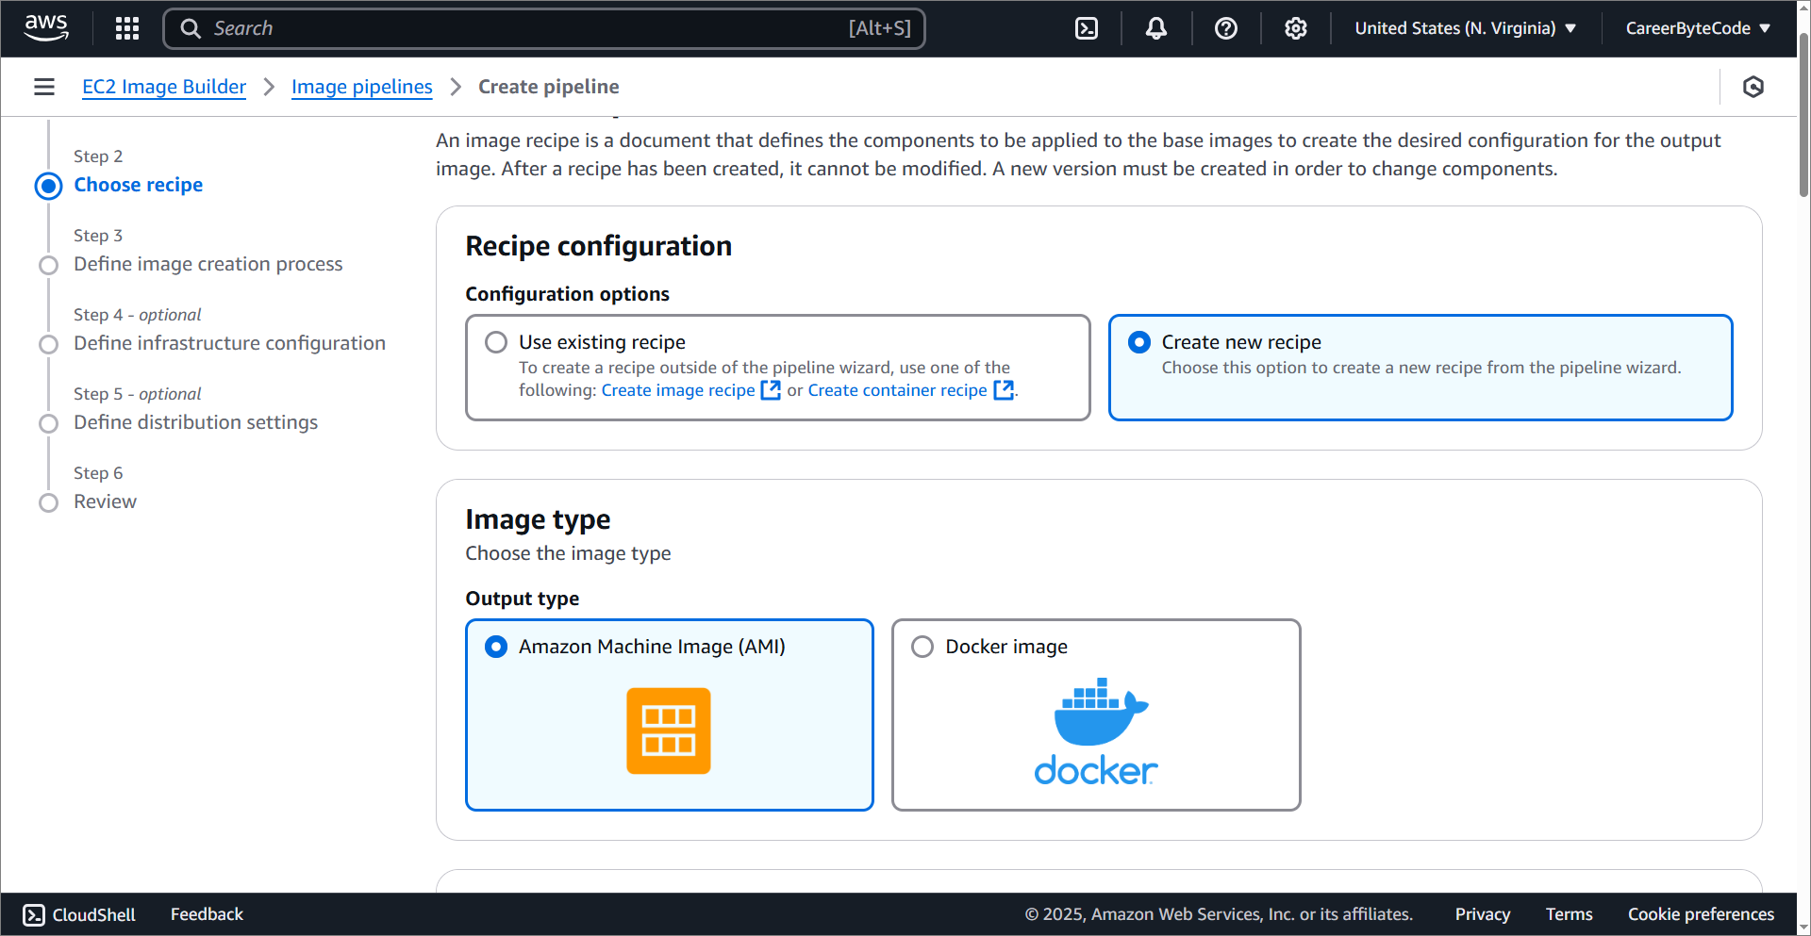
Task: Open the notifications bell
Action: pyautogui.click(x=1155, y=28)
